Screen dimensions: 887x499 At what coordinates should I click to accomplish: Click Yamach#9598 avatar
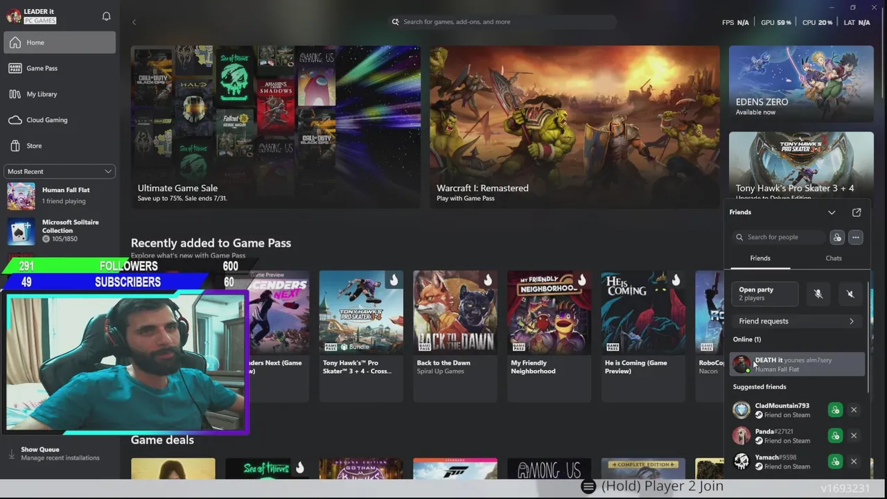click(x=741, y=462)
